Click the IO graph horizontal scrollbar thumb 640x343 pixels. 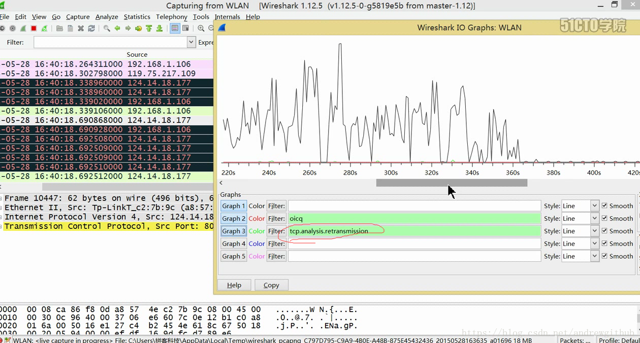pos(452,183)
